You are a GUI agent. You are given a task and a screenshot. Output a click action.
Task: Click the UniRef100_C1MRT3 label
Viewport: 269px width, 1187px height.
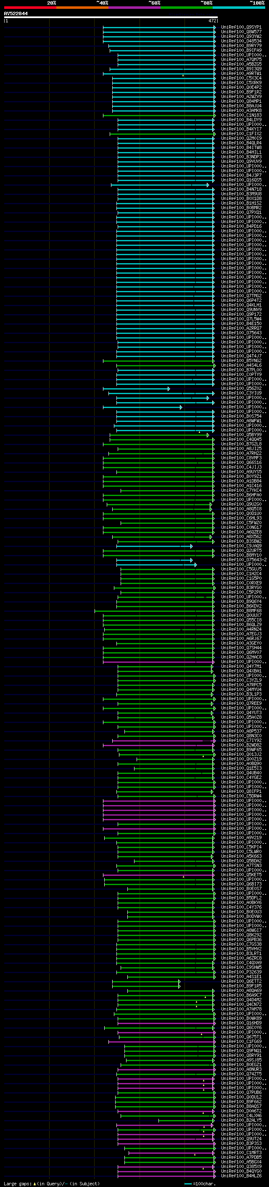pos(241,1152)
